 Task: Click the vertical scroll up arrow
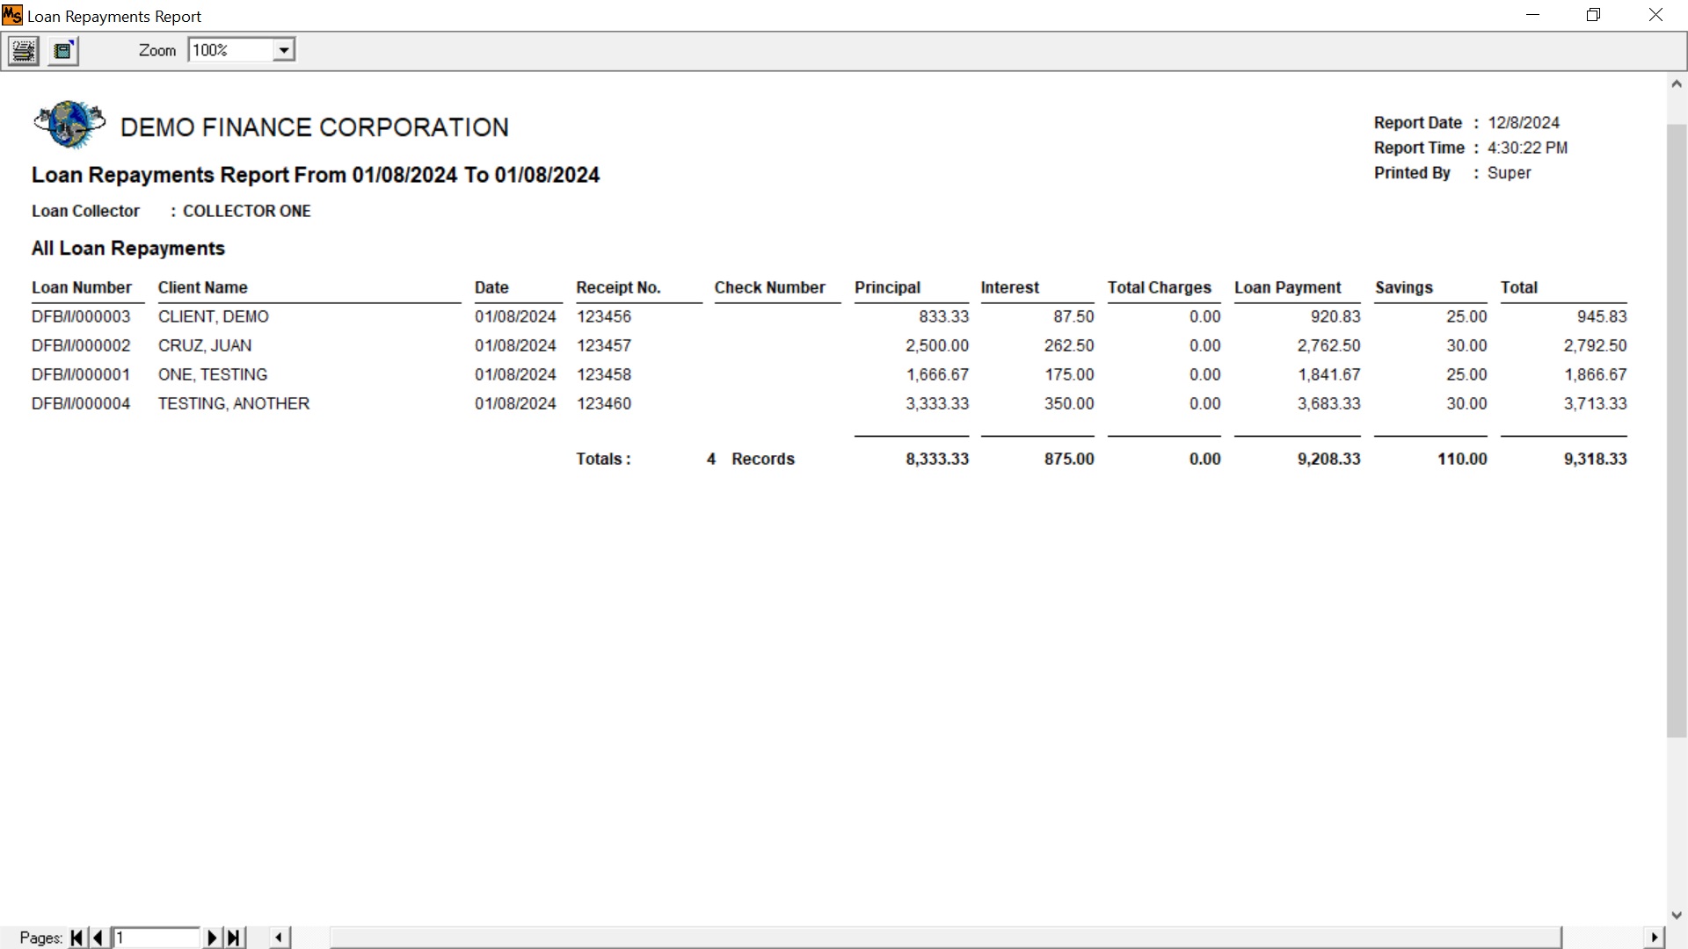click(1676, 84)
